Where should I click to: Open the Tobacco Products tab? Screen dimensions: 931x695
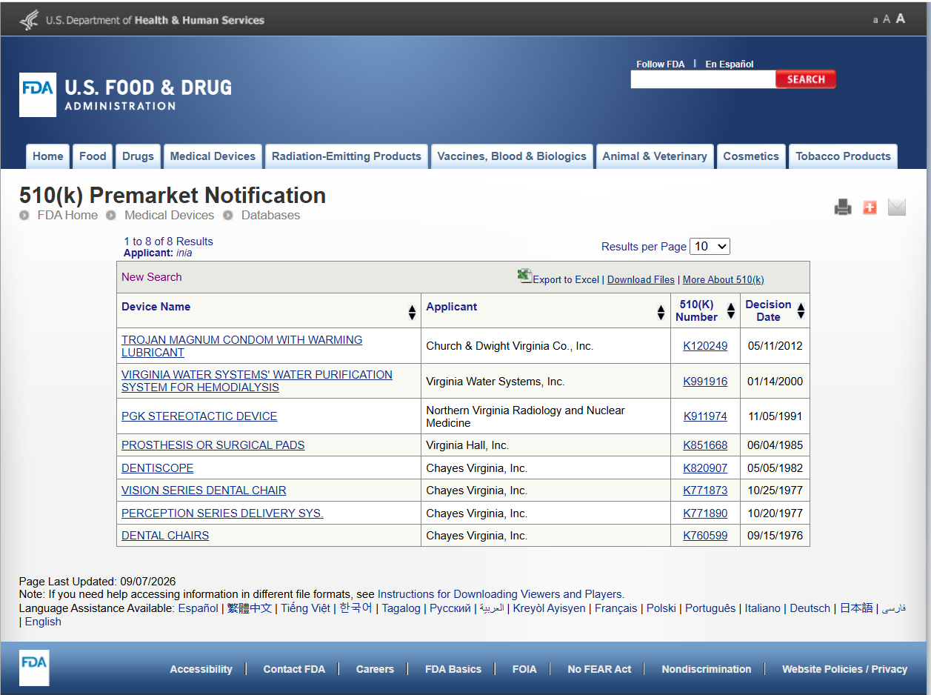pyautogui.click(x=843, y=156)
